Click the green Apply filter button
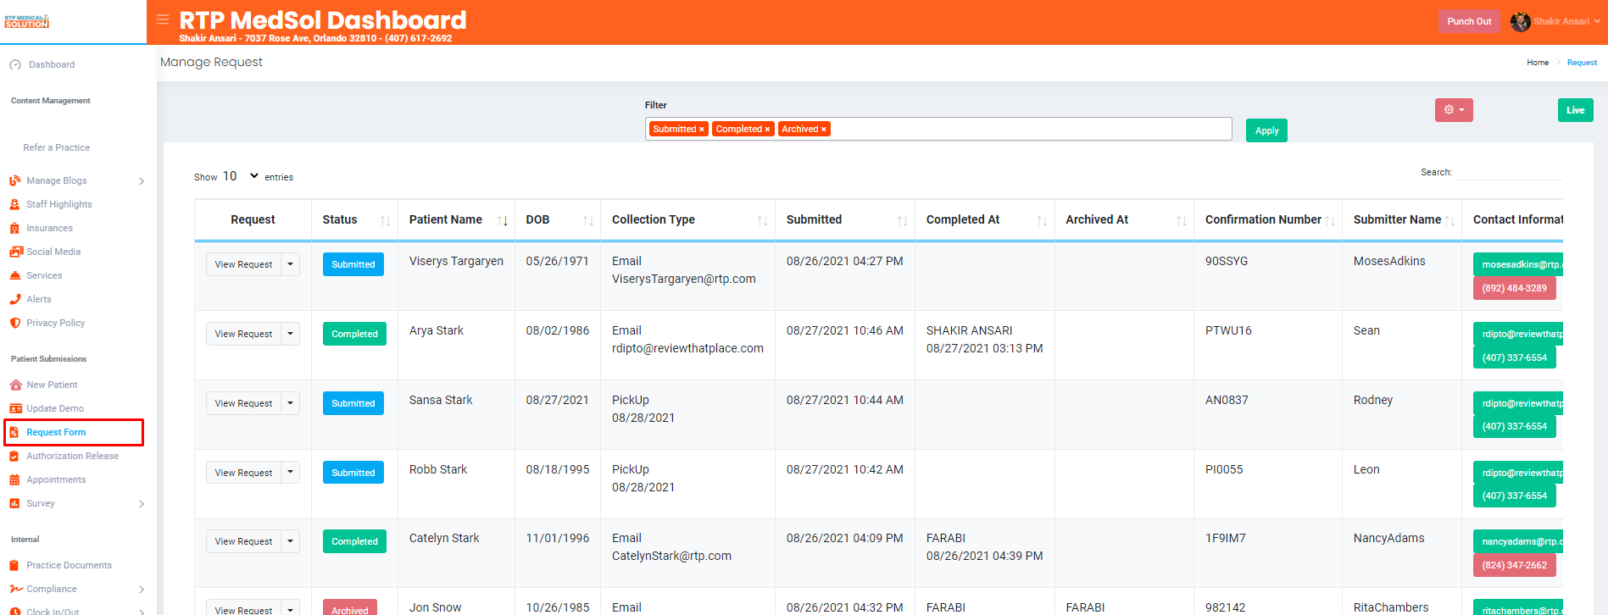The image size is (1608, 615). pos(1266,130)
